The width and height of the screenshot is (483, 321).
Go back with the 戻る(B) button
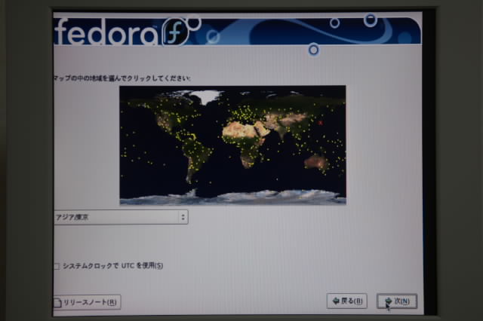347,301
